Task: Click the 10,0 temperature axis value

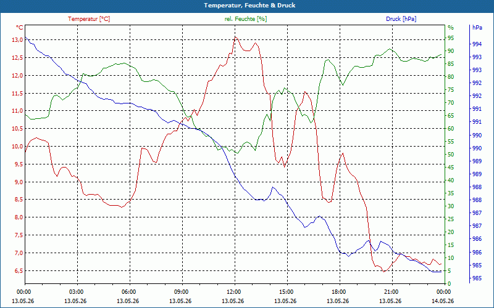Action: pos(17,147)
